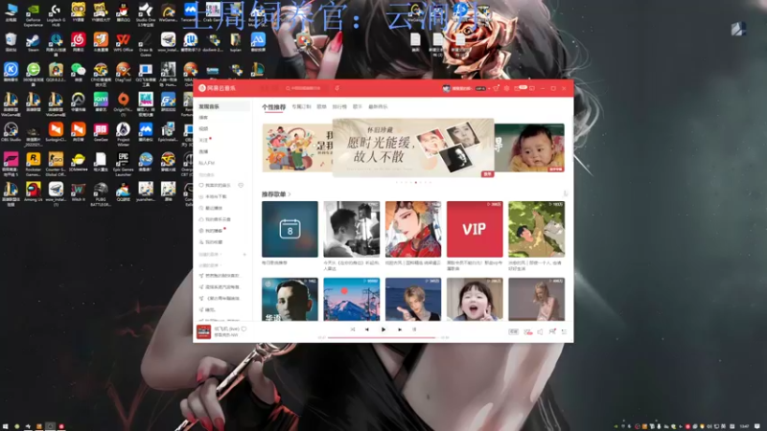The width and height of the screenshot is (767, 431).
Task: Select the 最新音乐 tab
Action: click(378, 106)
